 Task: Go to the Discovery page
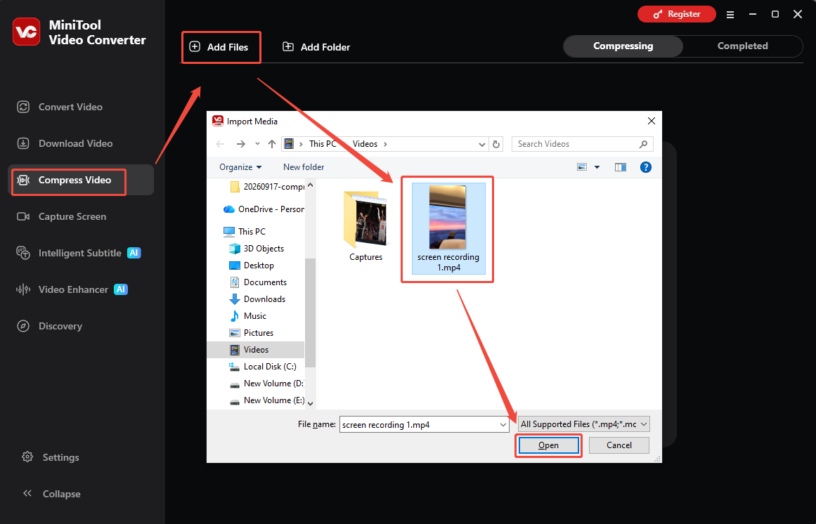[49, 326]
